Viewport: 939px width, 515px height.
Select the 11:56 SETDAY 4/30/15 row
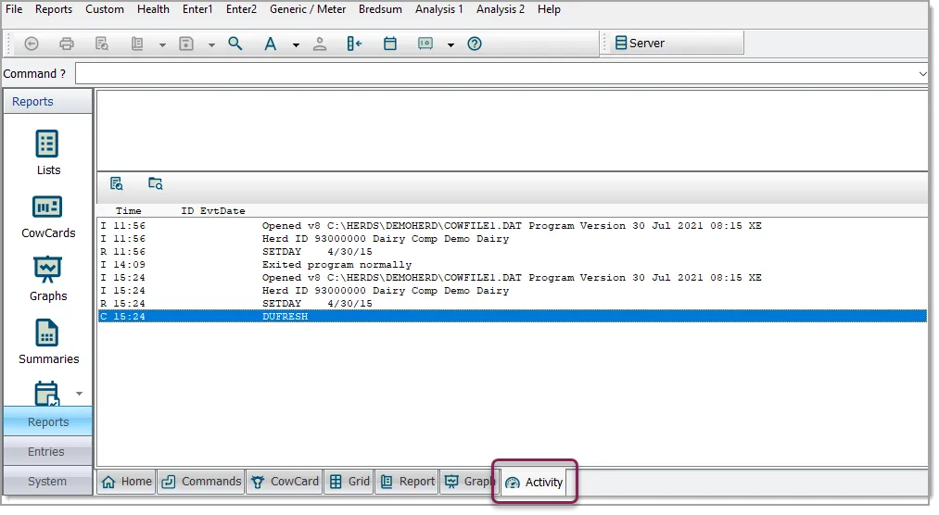(513, 252)
